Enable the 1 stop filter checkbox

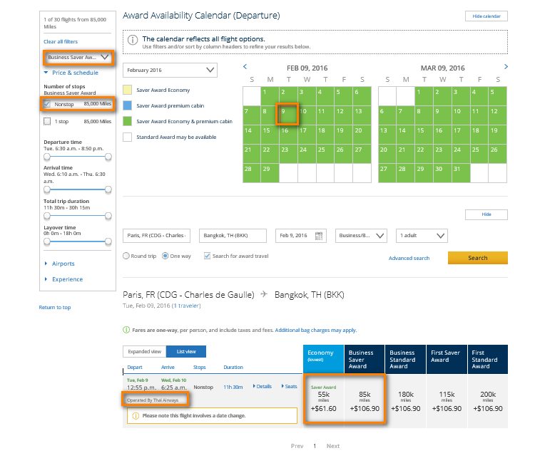point(47,122)
